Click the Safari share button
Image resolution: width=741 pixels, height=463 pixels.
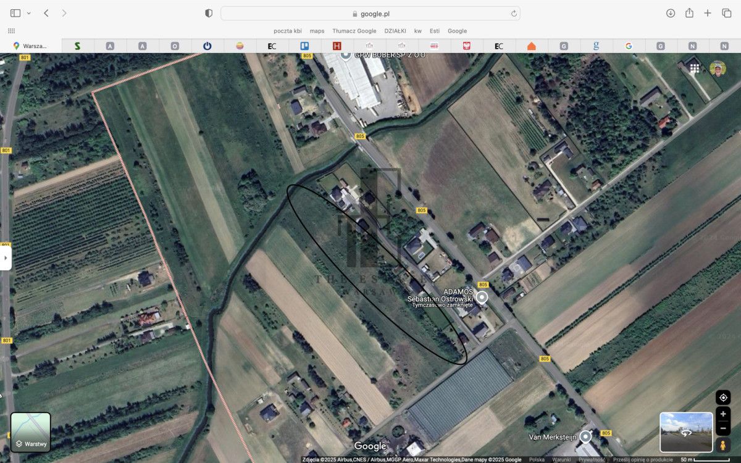689,13
